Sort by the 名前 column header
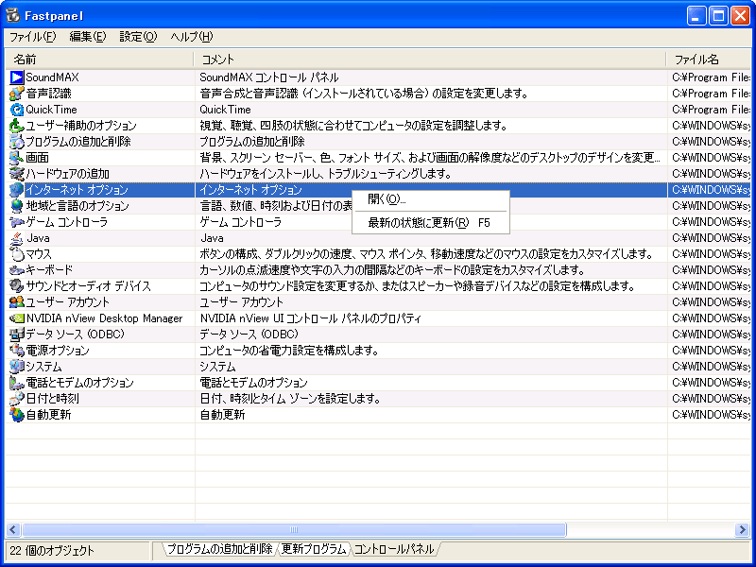Screen dimensions: 756x567 99,60
